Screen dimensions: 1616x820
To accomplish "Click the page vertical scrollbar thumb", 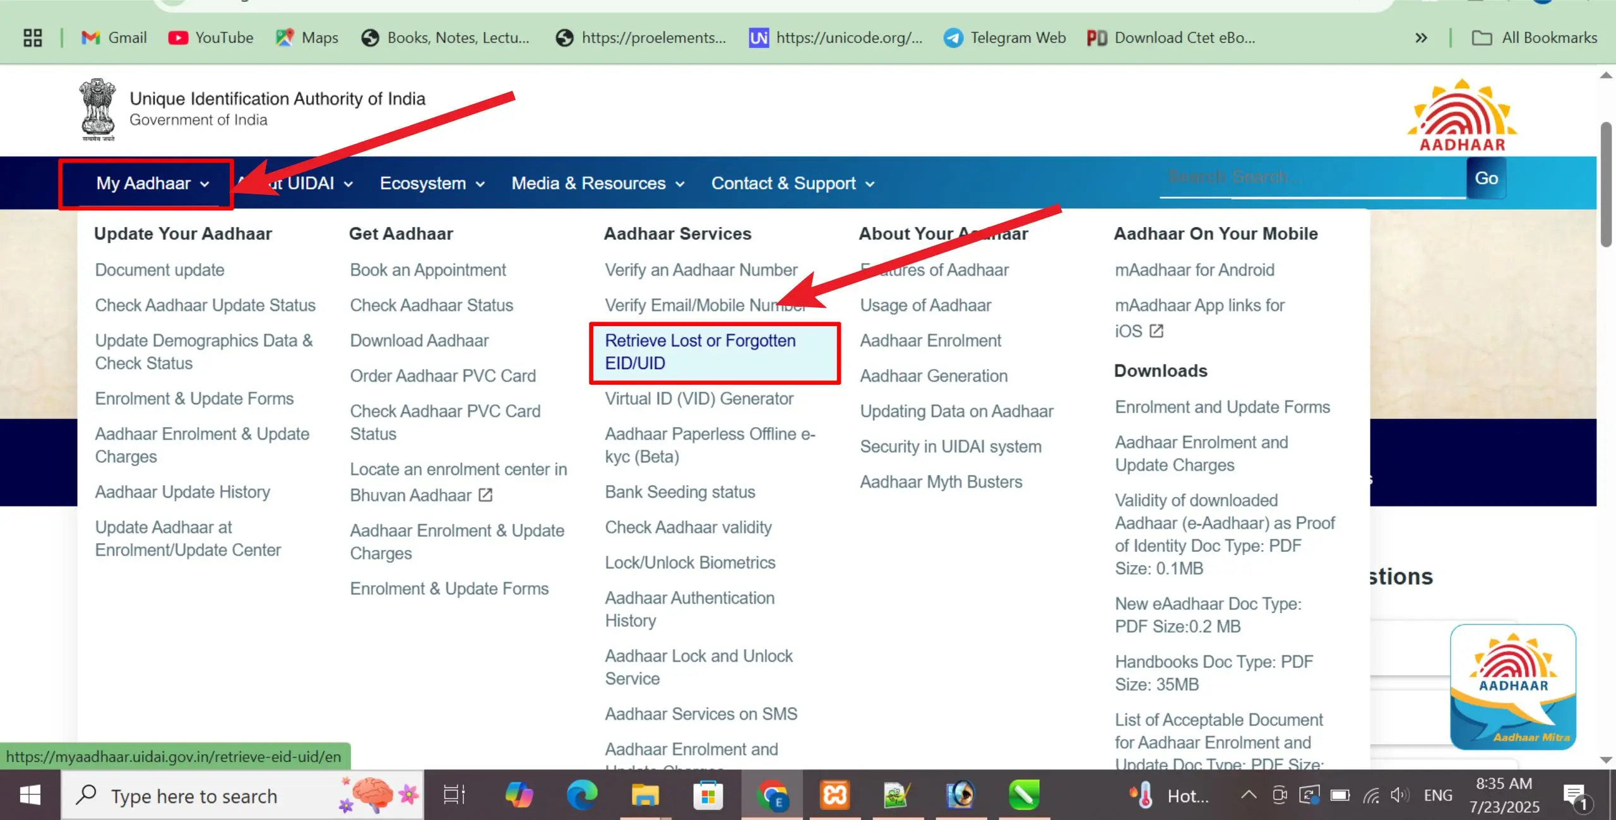I will (x=1606, y=184).
